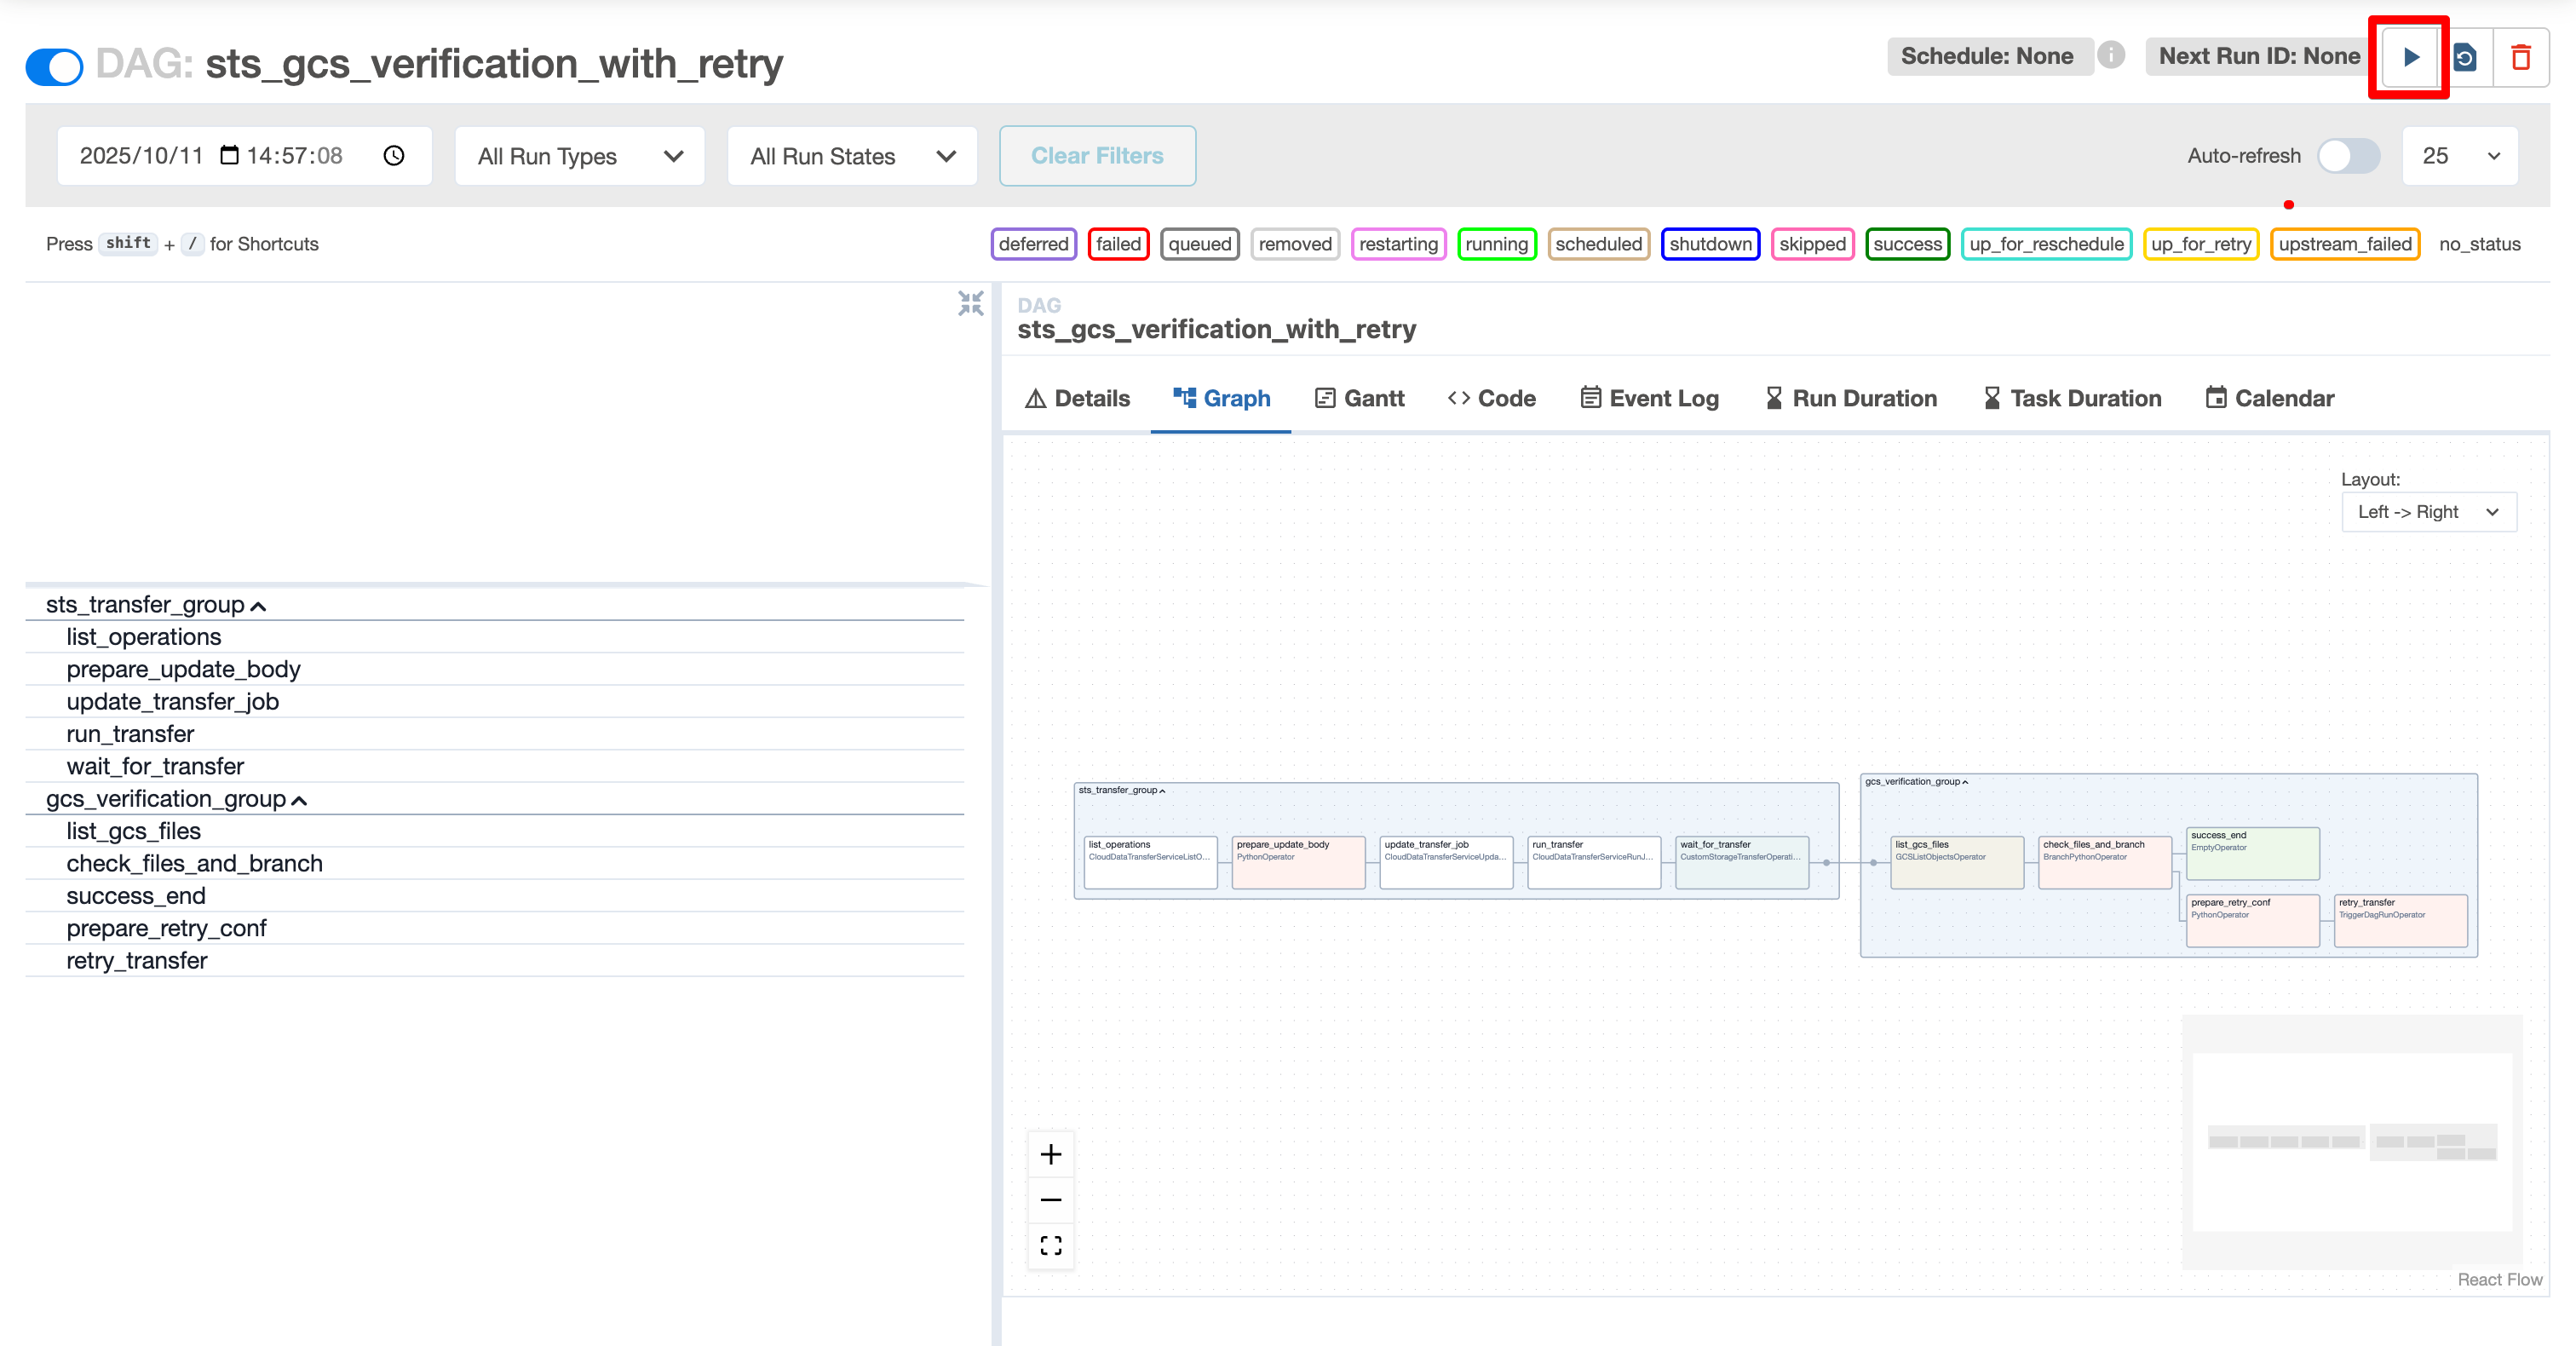Click the reparse DAG refresh icon

tap(2465, 57)
